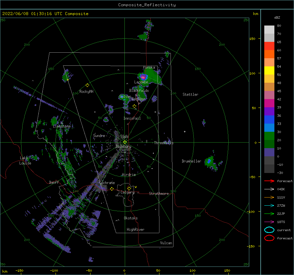
Task: Click the intense storm cell above Lacombe
Action: click(143, 77)
